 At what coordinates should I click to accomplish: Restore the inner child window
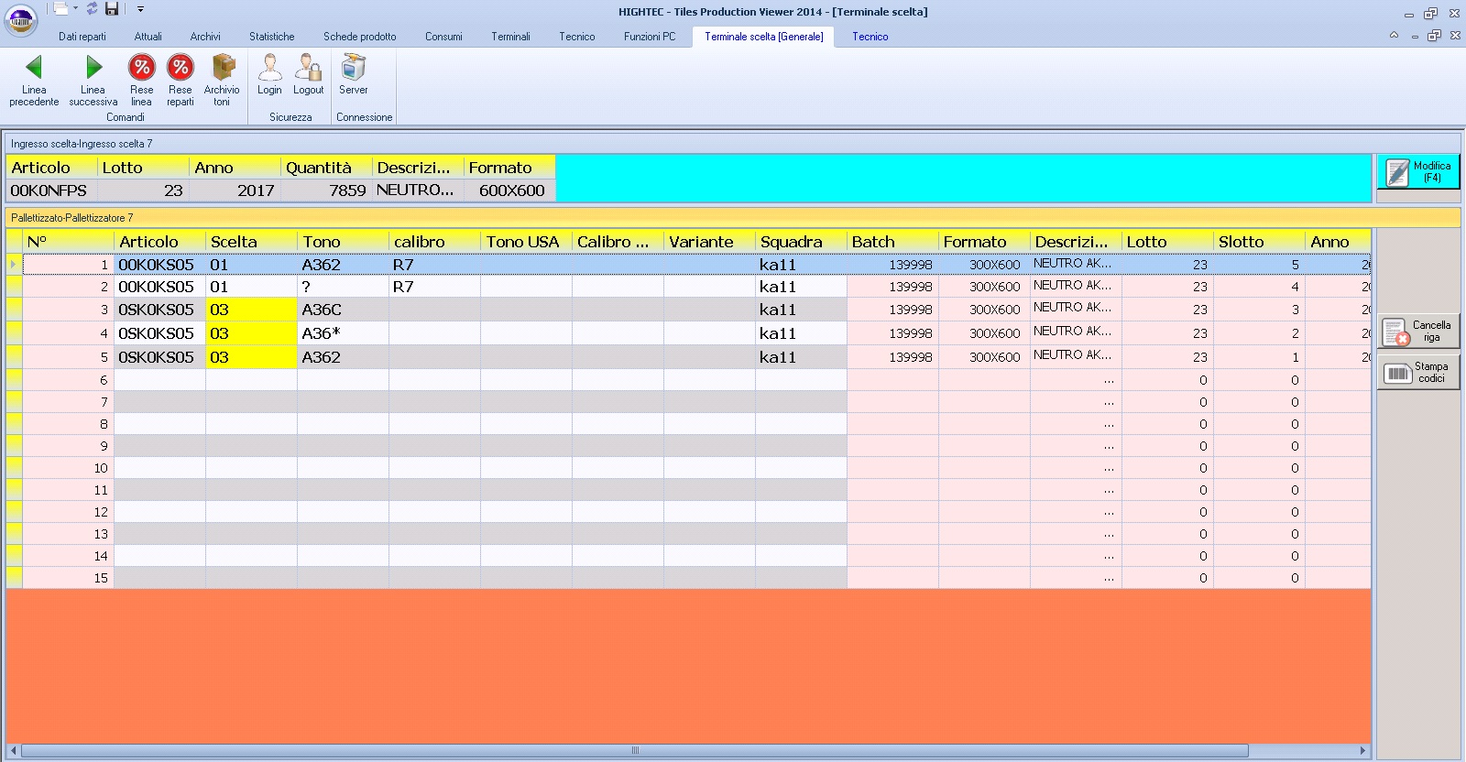[x=1434, y=36]
